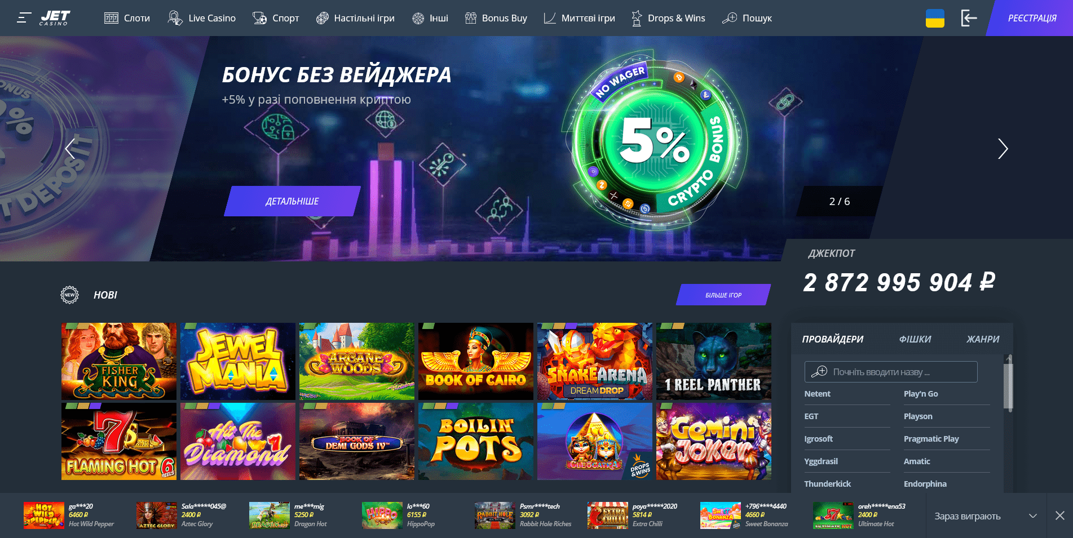The height and width of the screenshot is (538, 1073).
Task: Click the Ukrainian flag language icon
Action: tap(935, 18)
